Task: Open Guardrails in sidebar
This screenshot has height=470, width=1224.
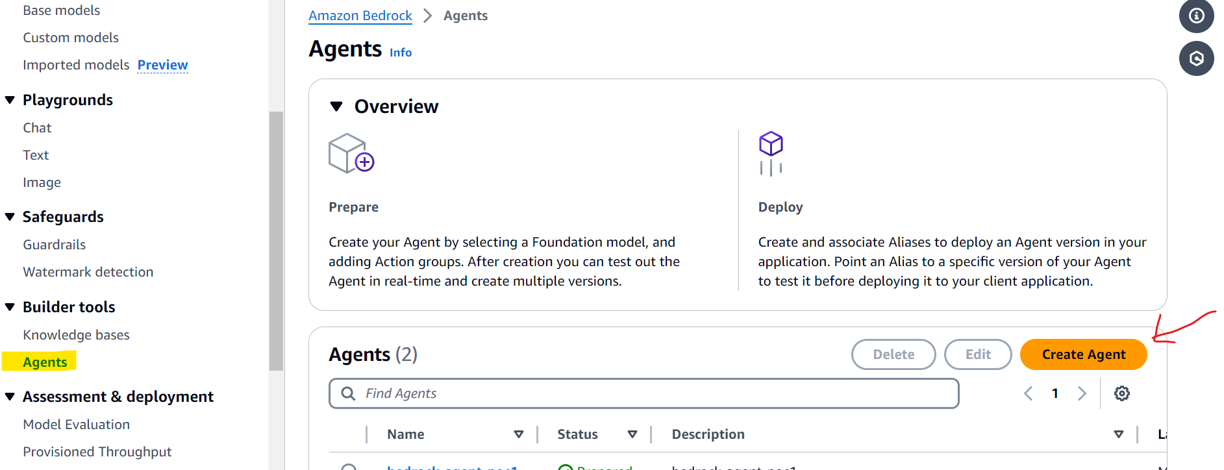Action: click(x=55, y=245)
